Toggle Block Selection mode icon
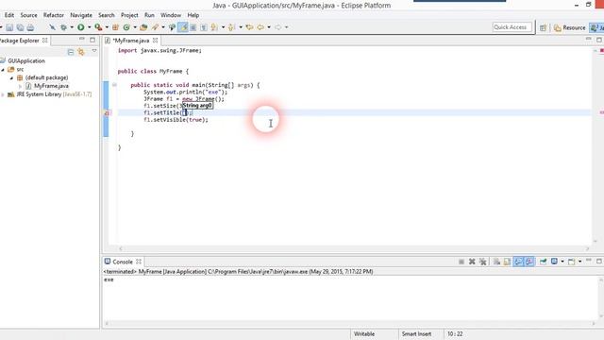This screenshot has width=604, height=340. pos(193,27)
